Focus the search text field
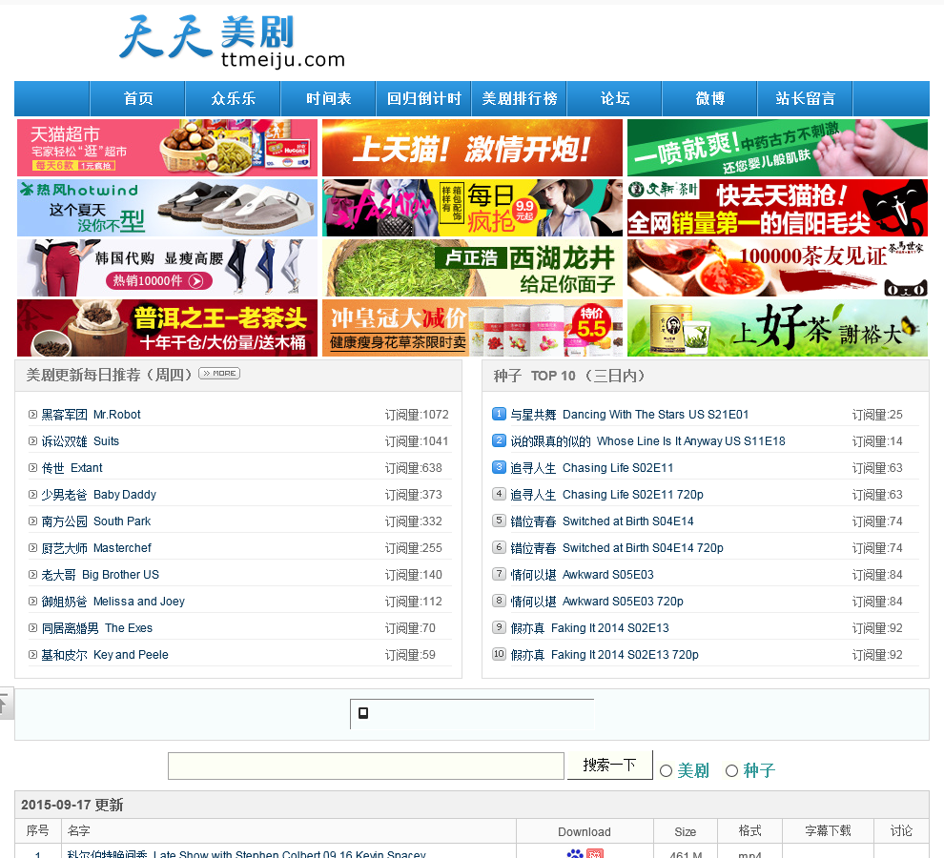This screenshot has width=944, height=858. pos(366,766)
